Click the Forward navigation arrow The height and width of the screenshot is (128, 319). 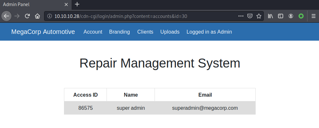[x=17, y=16]
